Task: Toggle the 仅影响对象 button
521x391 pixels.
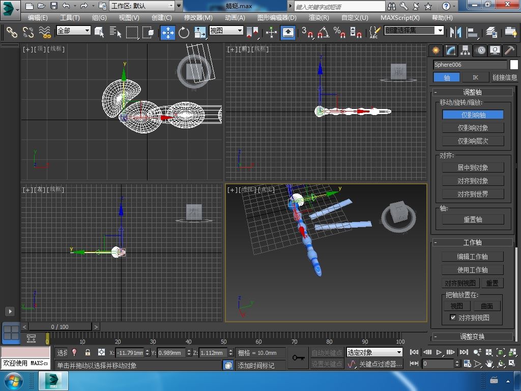Action: coord(473,128)
